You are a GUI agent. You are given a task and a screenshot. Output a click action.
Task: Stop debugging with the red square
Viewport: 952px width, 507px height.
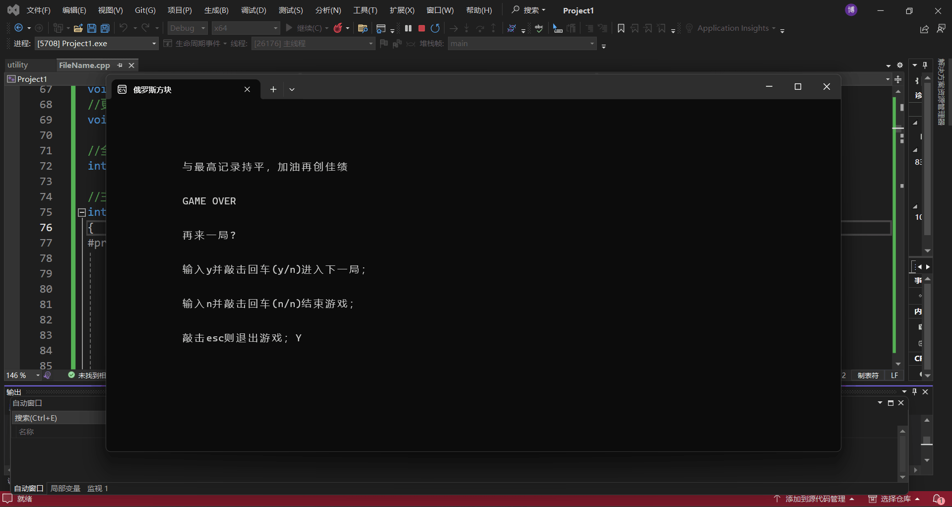point(422,28)
